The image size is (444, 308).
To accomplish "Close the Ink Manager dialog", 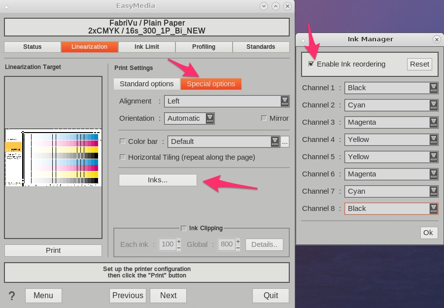I will (436, 39).
